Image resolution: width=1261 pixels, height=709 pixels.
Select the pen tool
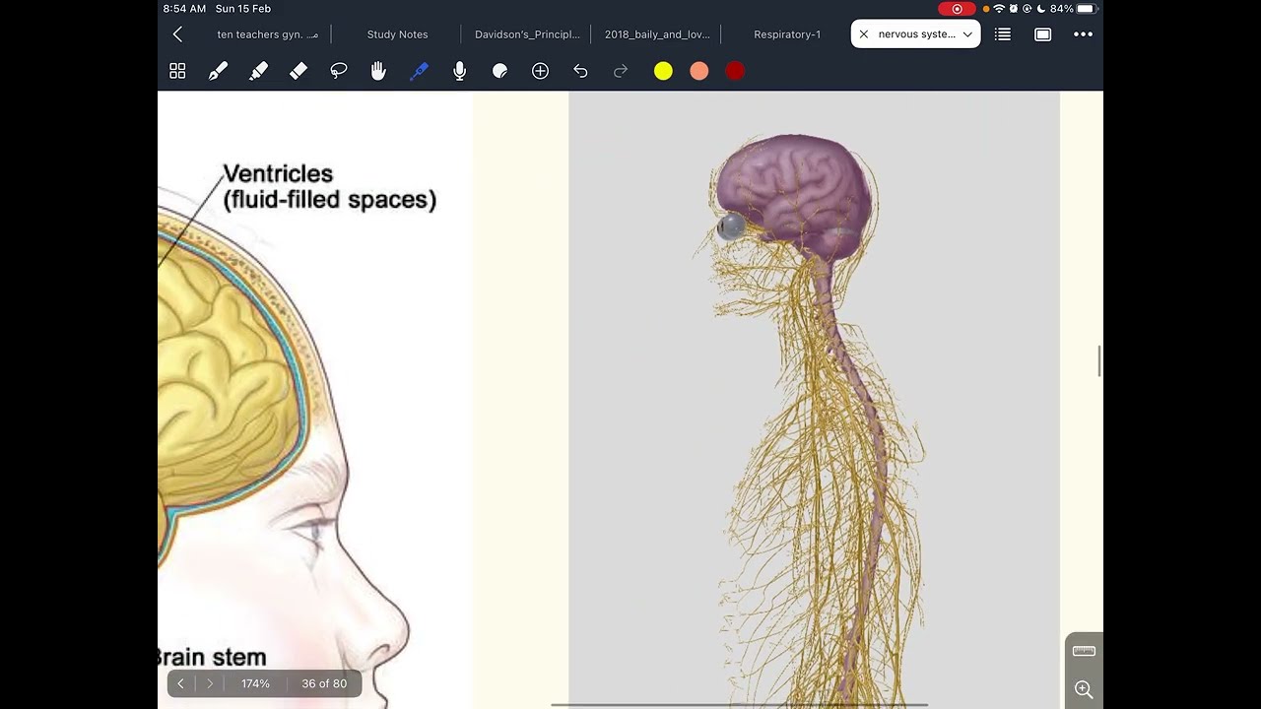[218, 71]
